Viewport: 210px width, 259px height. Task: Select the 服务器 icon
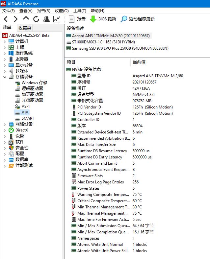click(11, 59)
